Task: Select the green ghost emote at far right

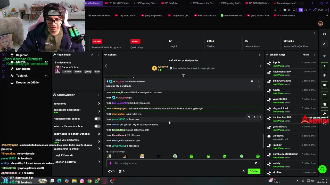Action: tap(258, 156)
